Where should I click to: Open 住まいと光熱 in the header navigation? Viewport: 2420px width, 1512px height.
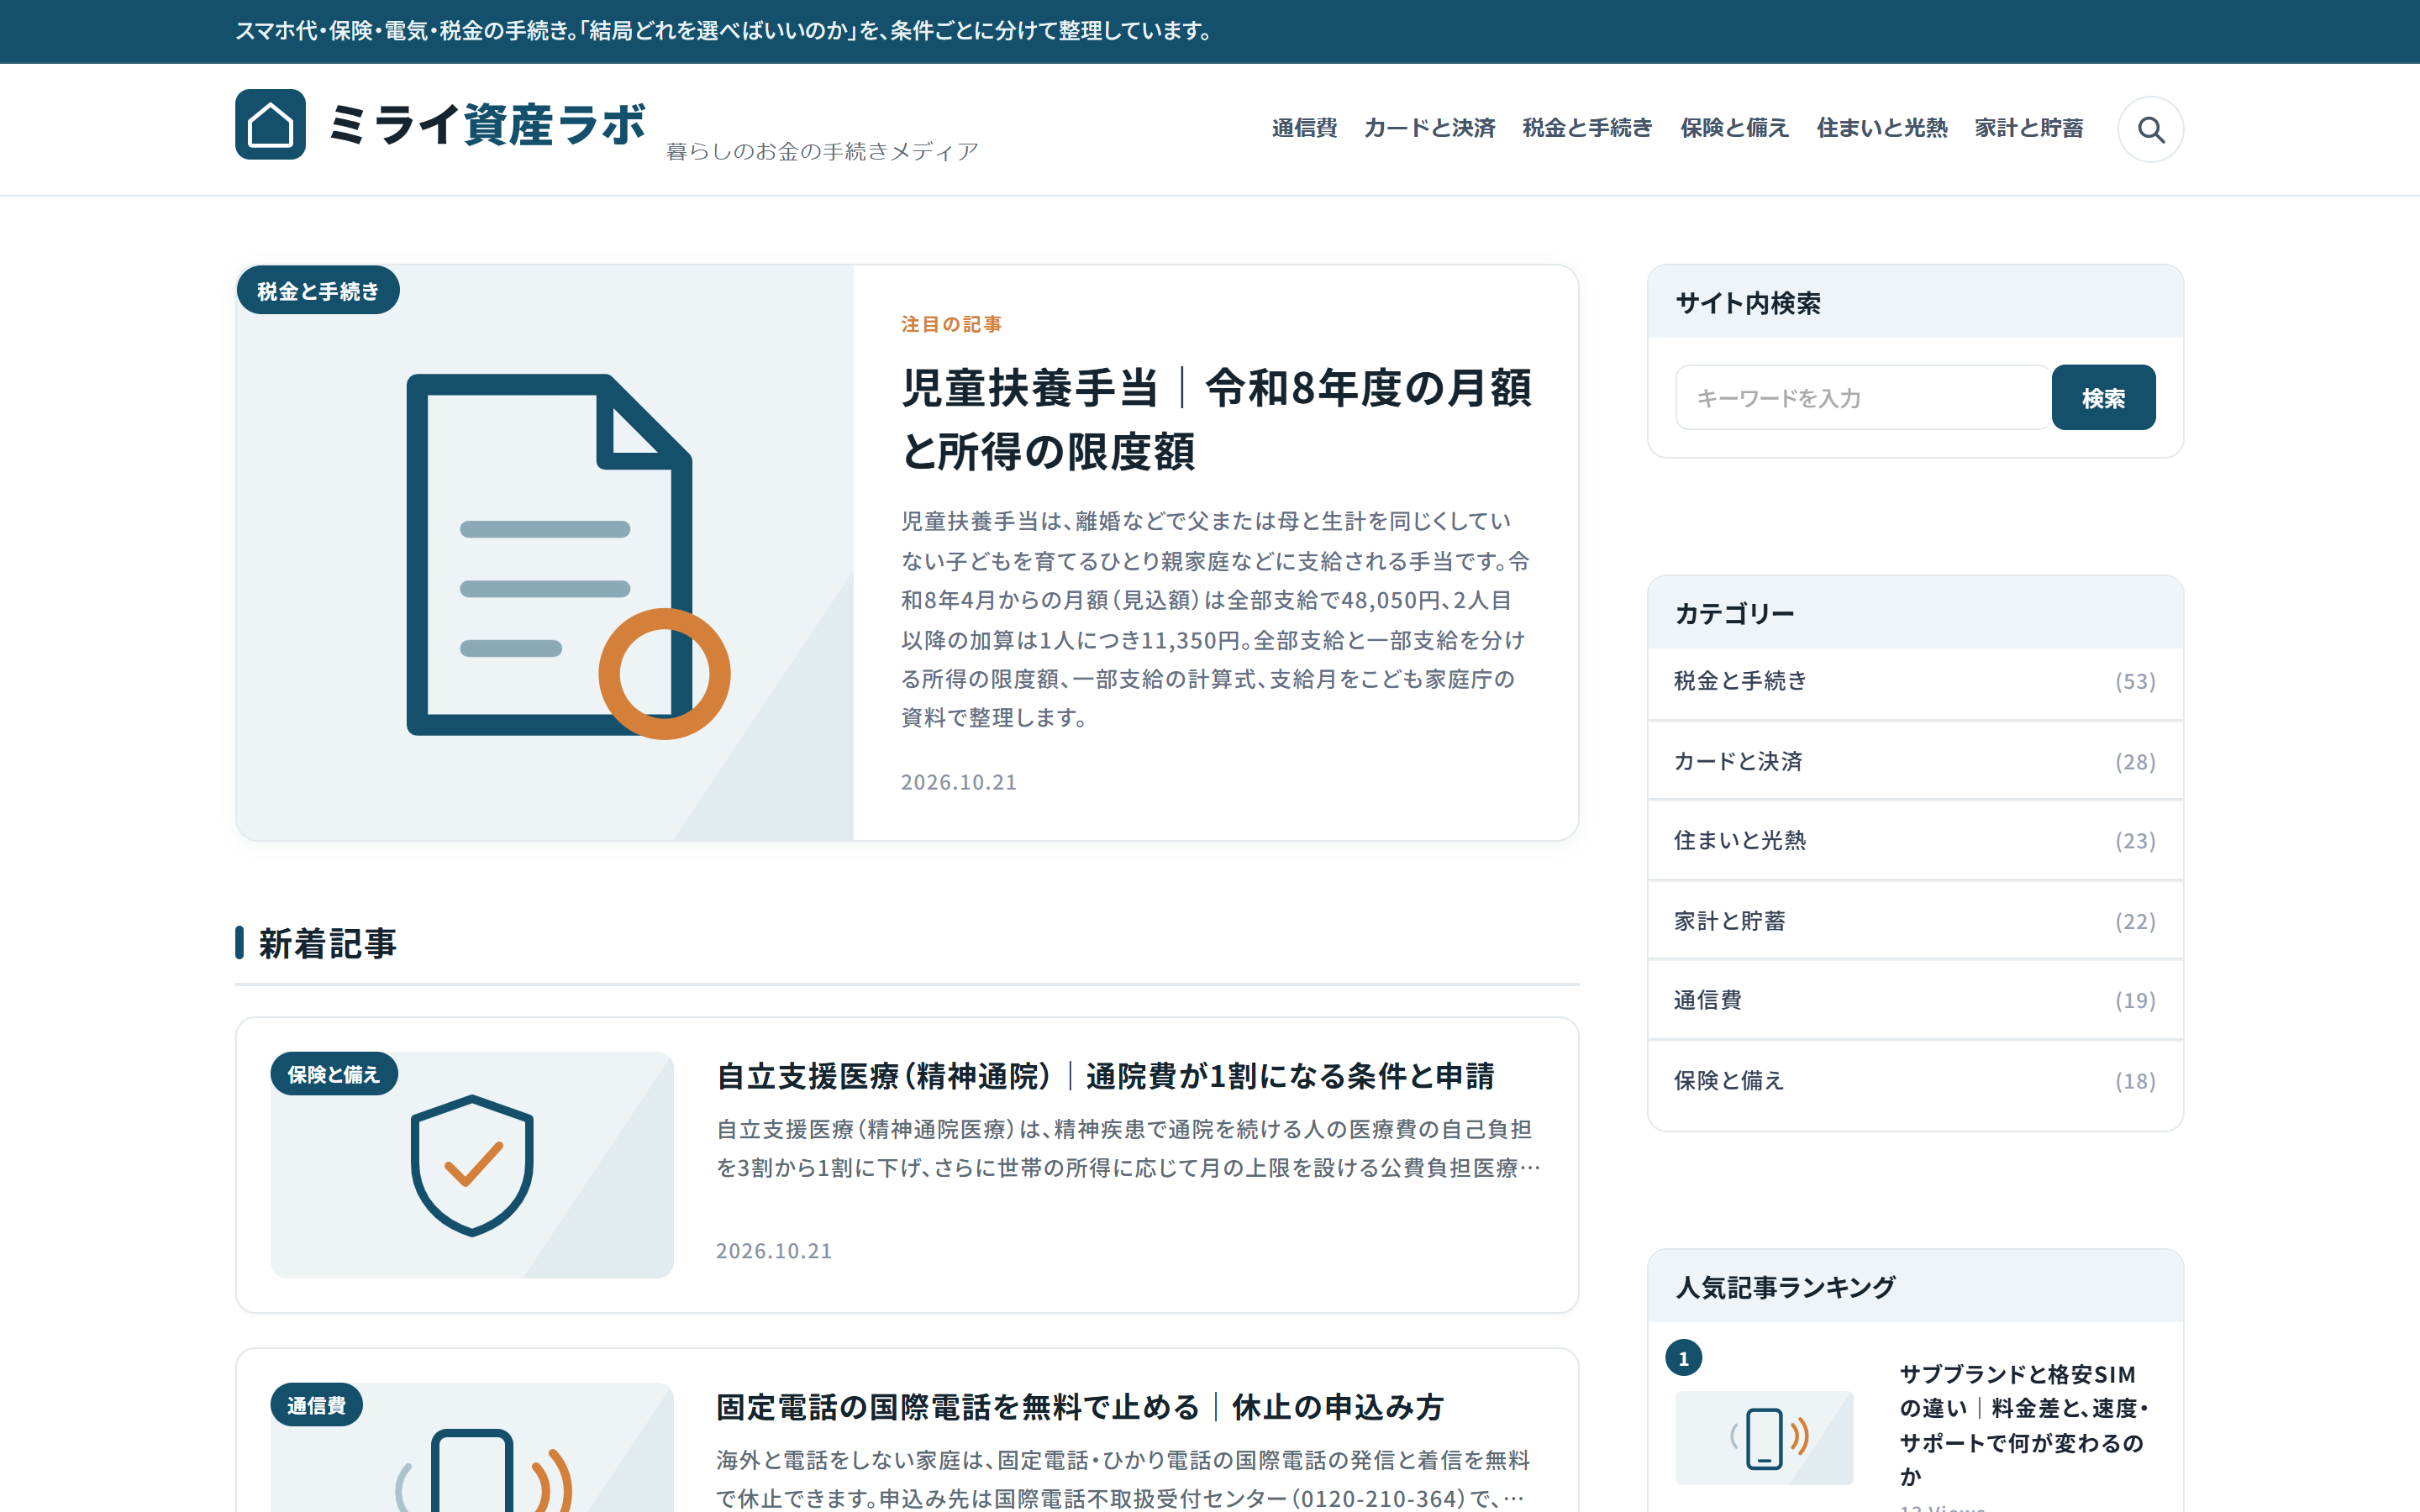coord(1881,128)
